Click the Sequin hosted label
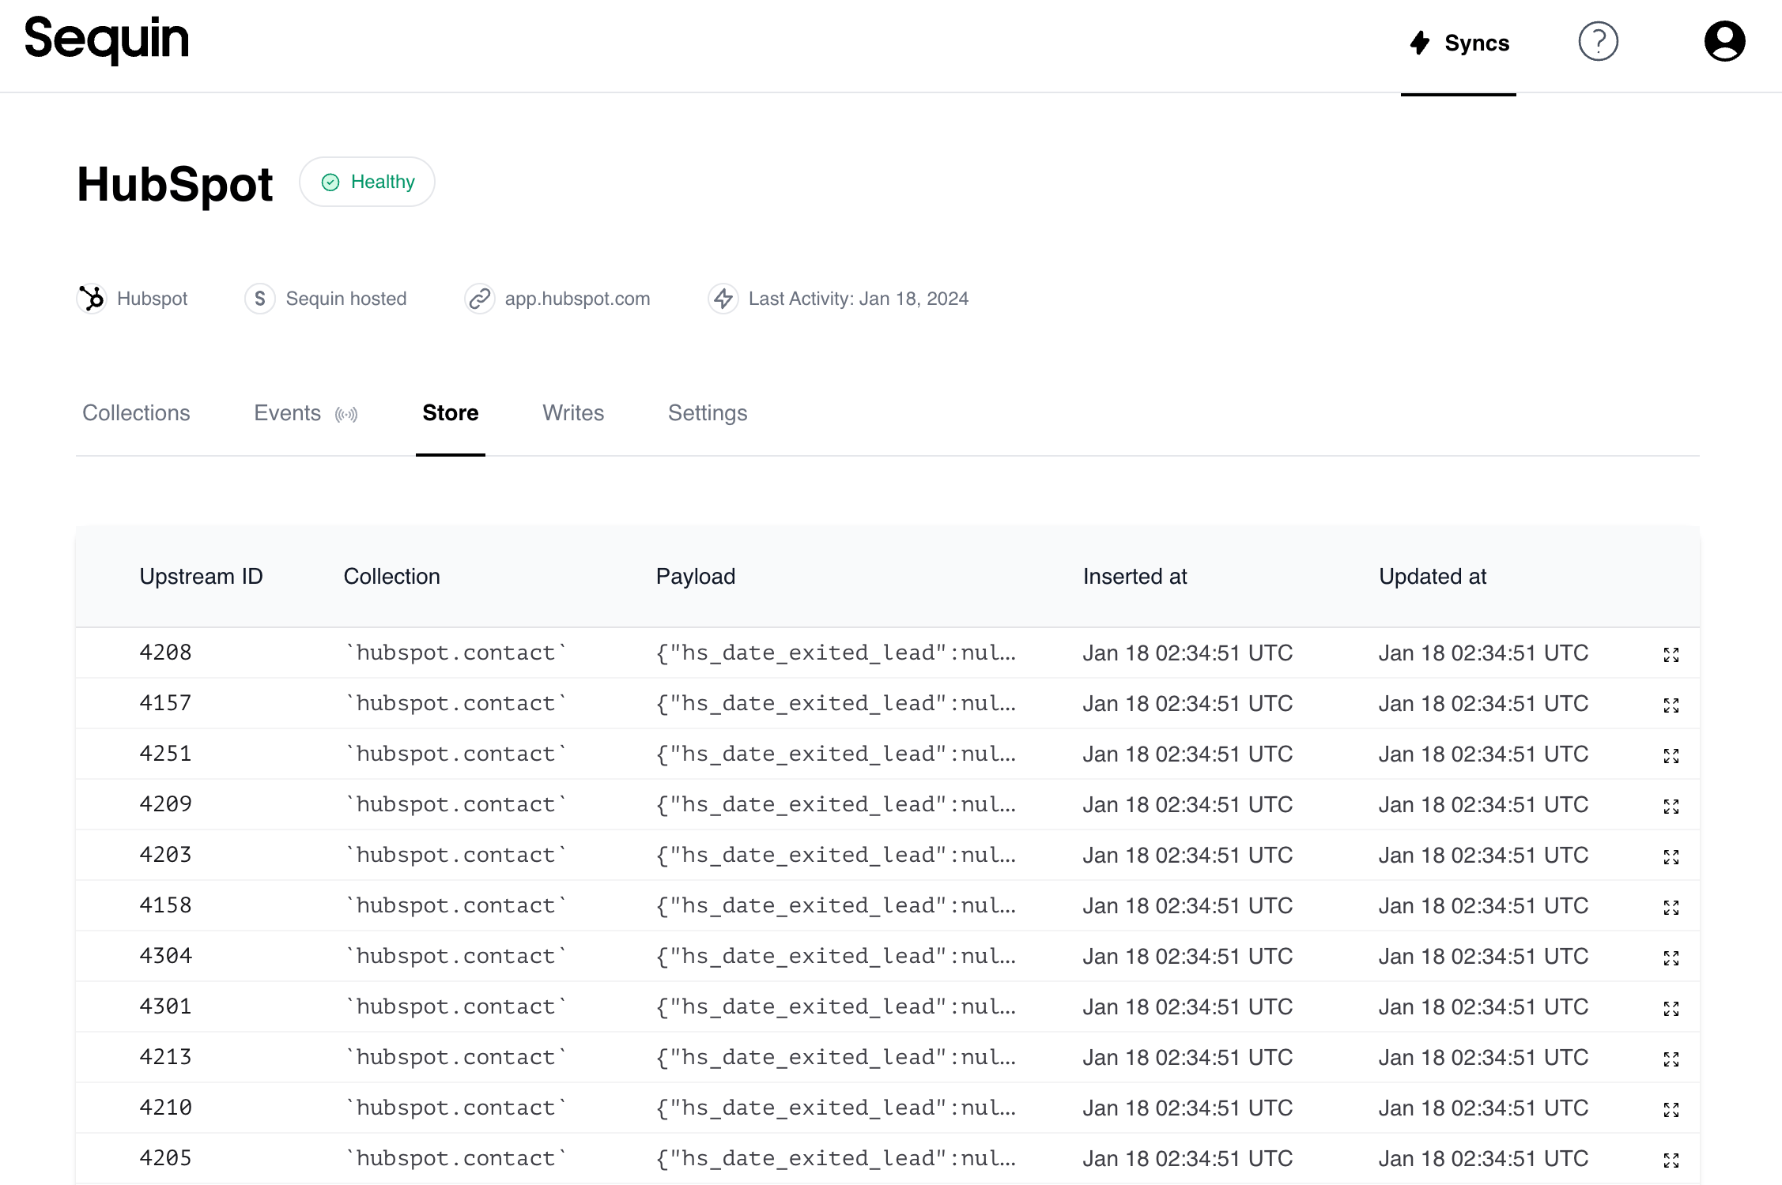 pos(346,299)
